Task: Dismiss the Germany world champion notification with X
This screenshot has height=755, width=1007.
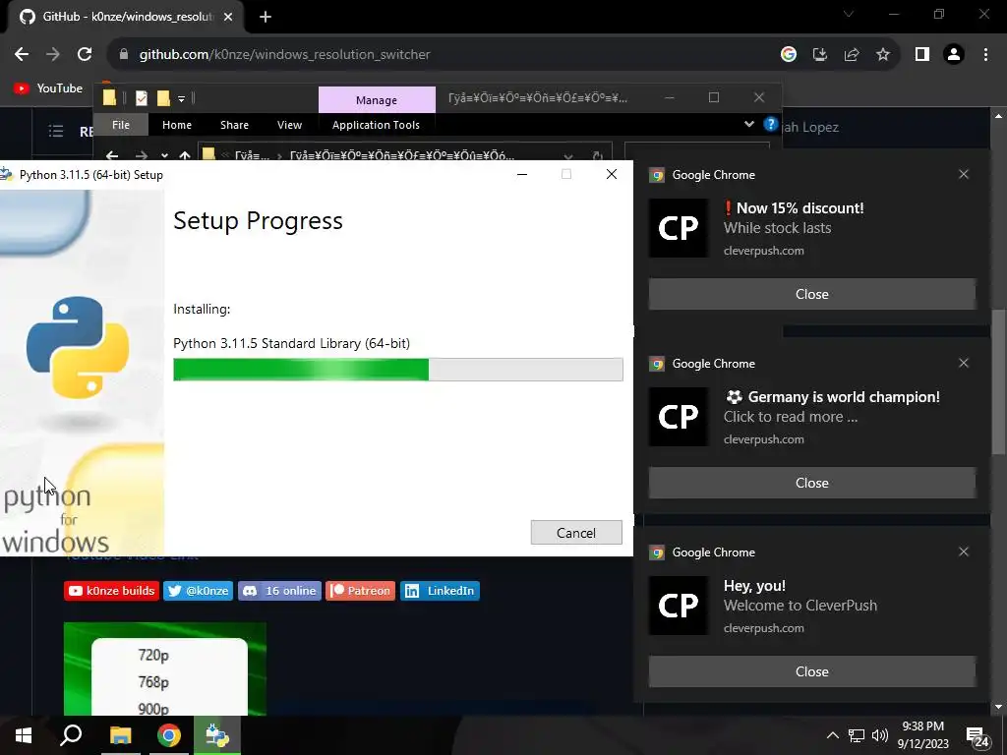Action: click(964, 363)
